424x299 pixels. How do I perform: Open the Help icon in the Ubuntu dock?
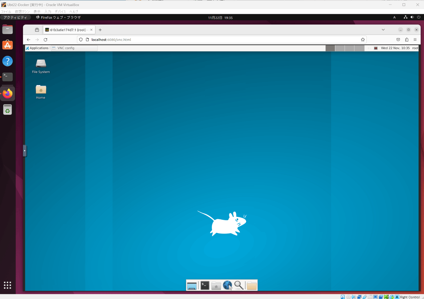[x=8, y=61]
